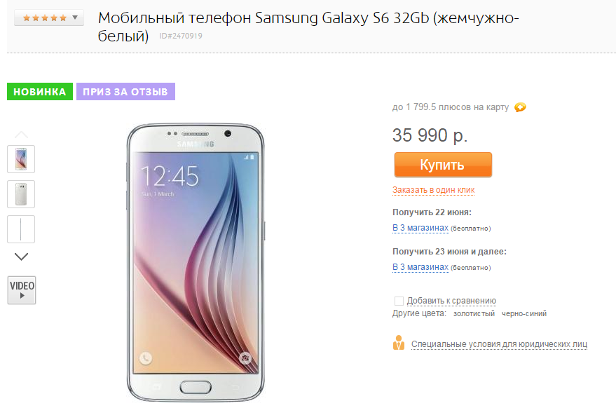Select the front view phone thumbnail

click(21, 159)
